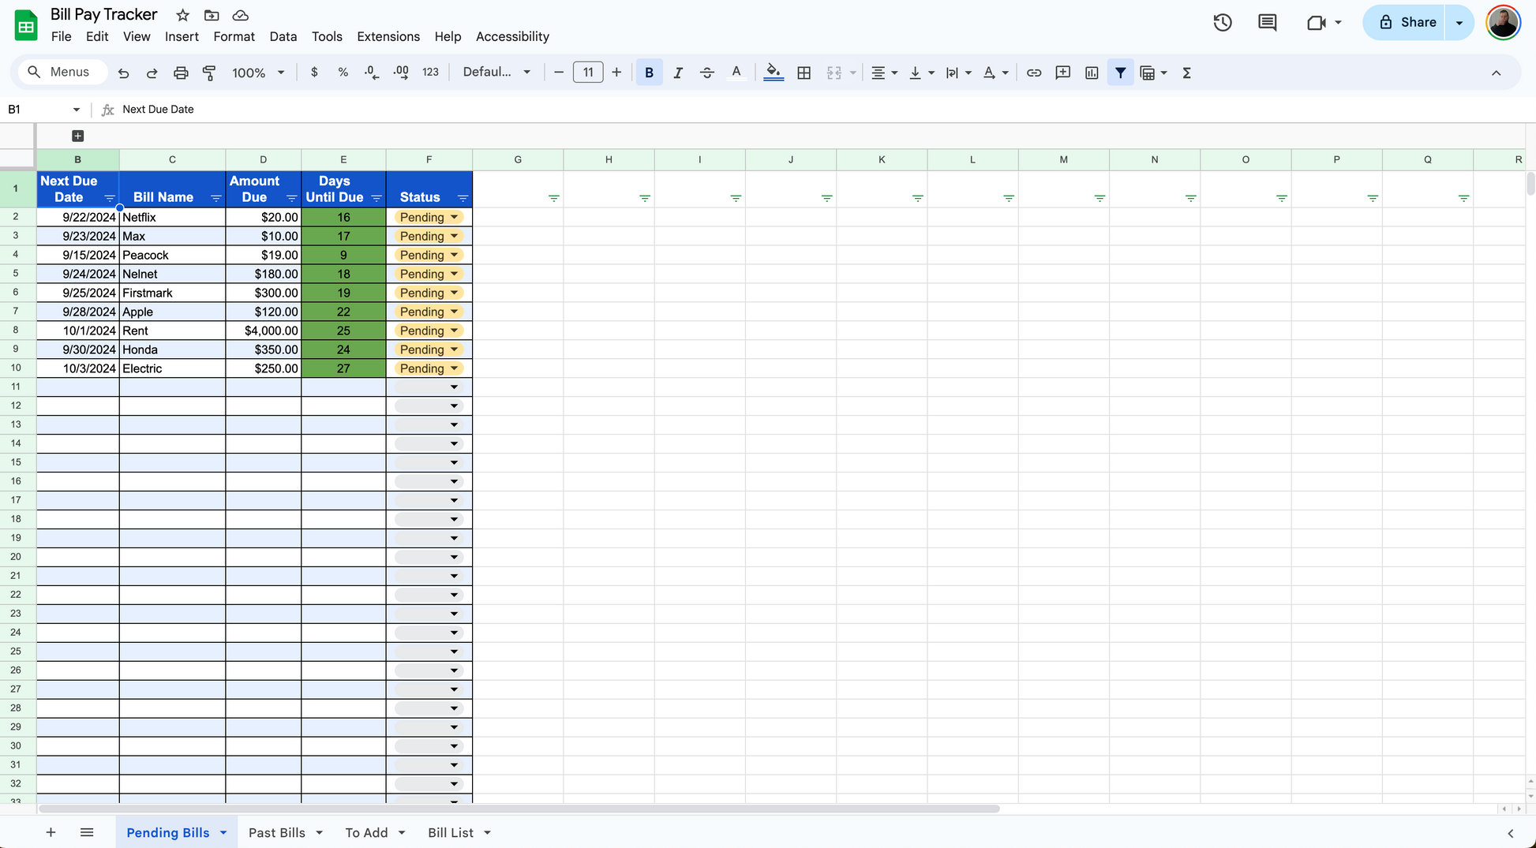Open Netflix row Pending status dropdown
Screen dimensions: 1536x848
pyautogui.click(x=454, y=217)
